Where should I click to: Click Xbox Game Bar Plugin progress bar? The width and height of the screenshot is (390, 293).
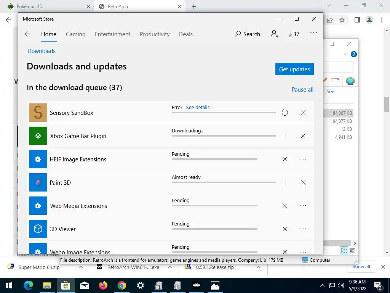(224, 136)
